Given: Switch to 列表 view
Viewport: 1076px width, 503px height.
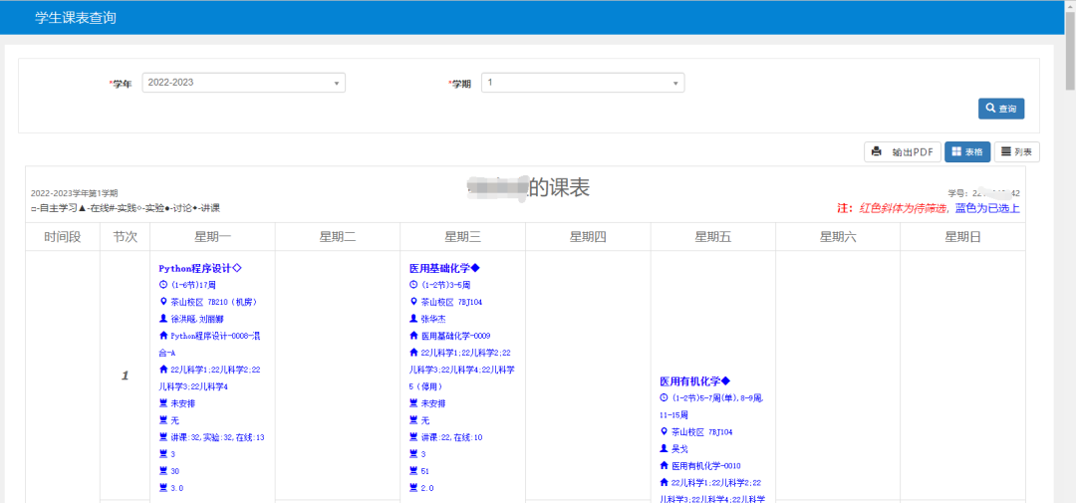Looking at the screenshot, I should [1016, 152].
